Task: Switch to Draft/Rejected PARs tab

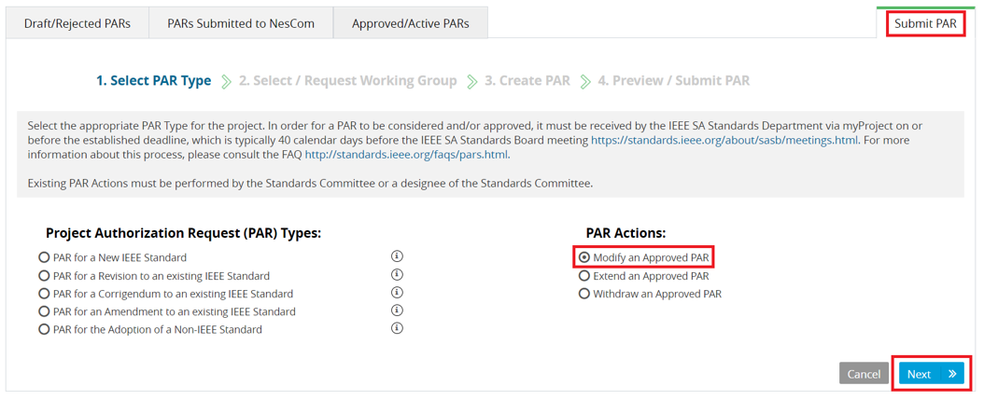Action: click(x=77, y=24)
